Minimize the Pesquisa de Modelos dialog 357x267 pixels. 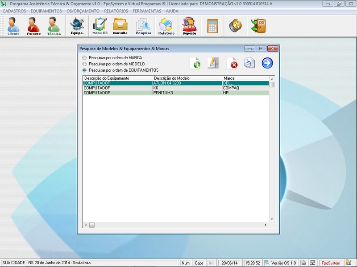pyautogui.click(x=249, y=49)
